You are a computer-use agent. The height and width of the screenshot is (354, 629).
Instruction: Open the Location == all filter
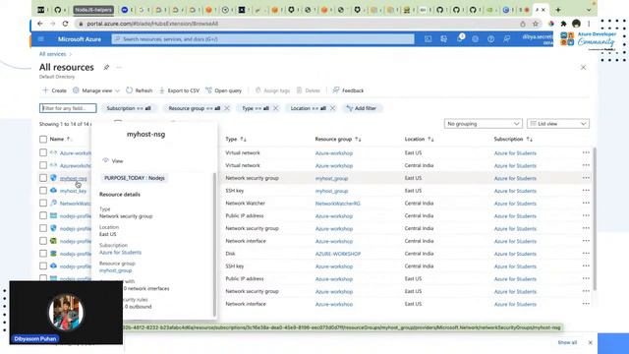(x=308, y=108)
